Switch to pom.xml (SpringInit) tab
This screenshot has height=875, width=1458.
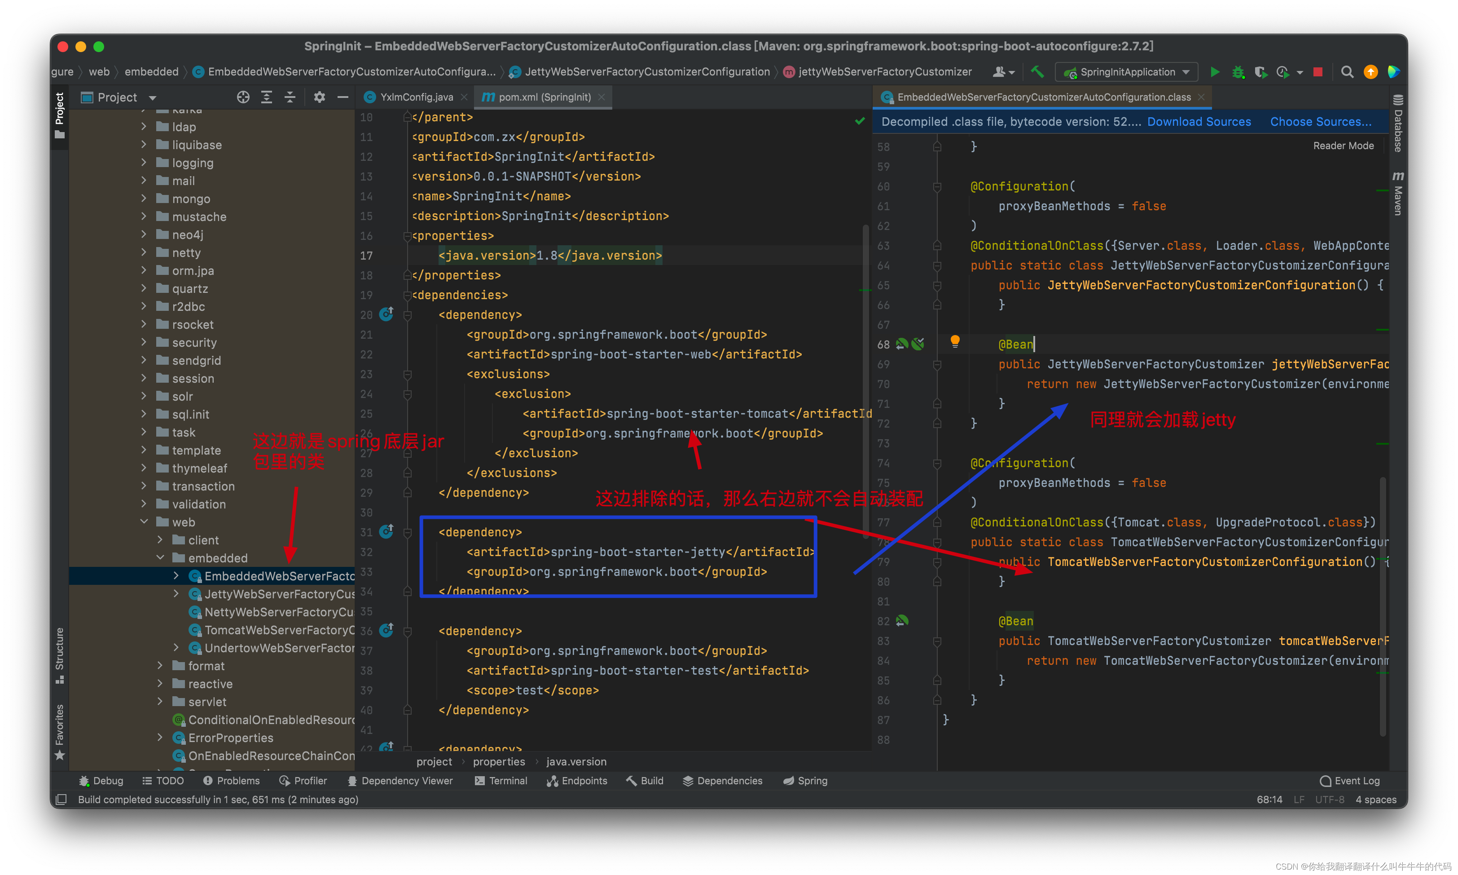[543, 97]
